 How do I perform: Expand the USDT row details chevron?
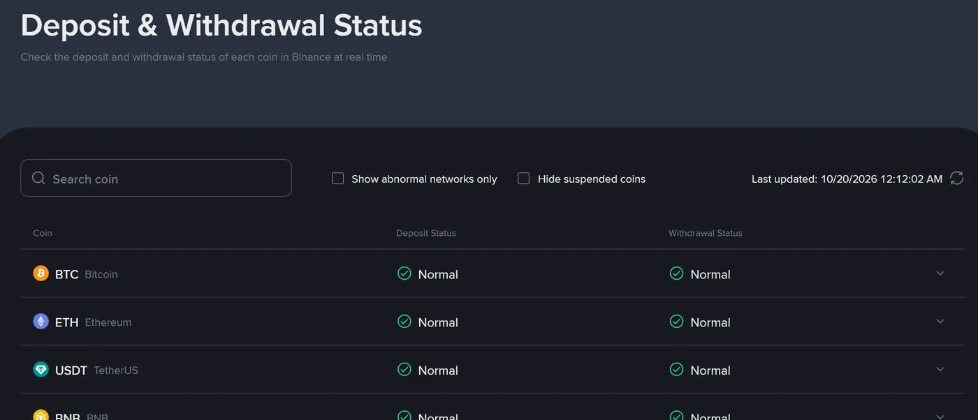click(x=940, y=369)
